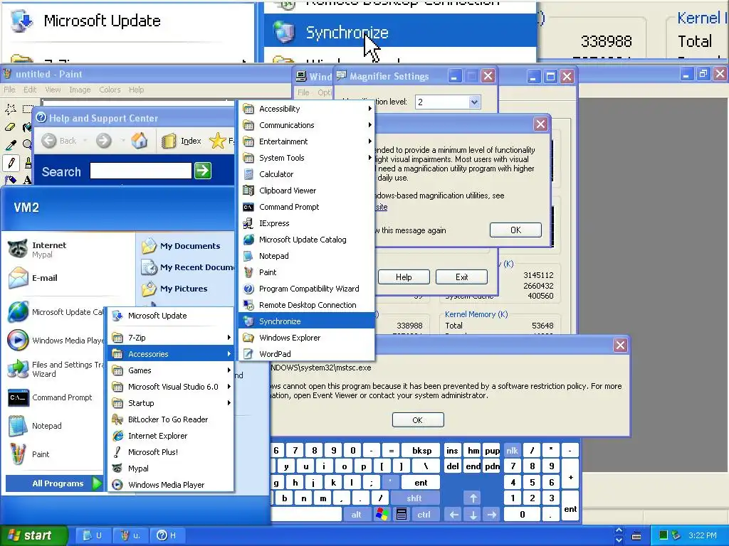Click Back in Help and Support Center
Screen dimensions: 729x546
(x=59, y=141)
